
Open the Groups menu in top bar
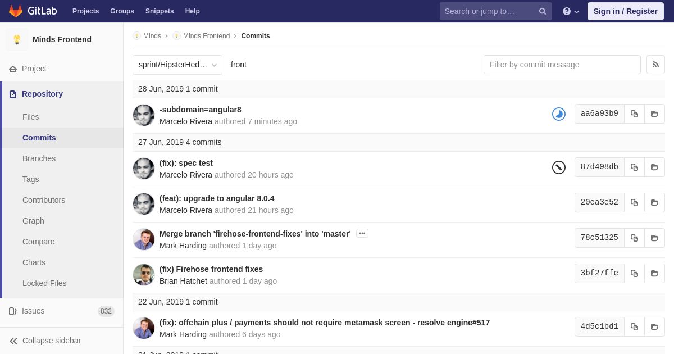point(122,11)
